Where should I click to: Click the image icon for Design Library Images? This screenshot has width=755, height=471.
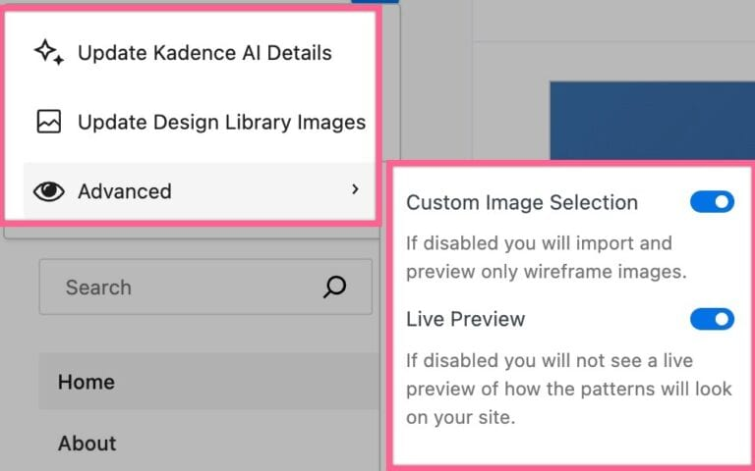pos(49,122)
